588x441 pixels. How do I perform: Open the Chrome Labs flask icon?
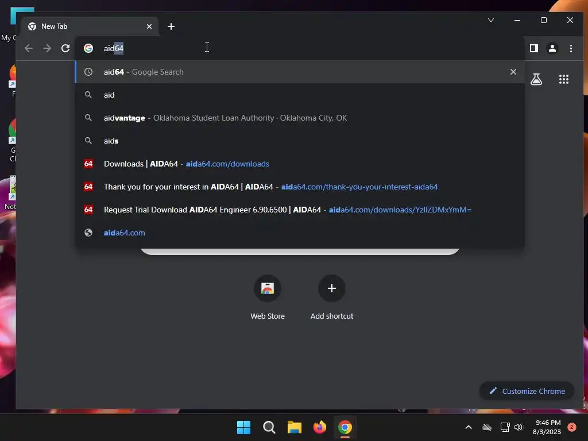[x=536, y=79]
